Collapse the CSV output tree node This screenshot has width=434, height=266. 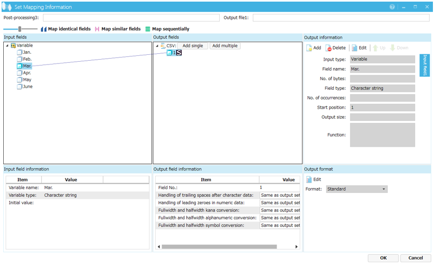click(157, 46)
